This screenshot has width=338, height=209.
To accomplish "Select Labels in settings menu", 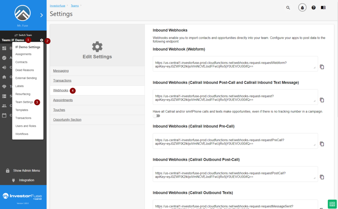I will coord(19,86).
